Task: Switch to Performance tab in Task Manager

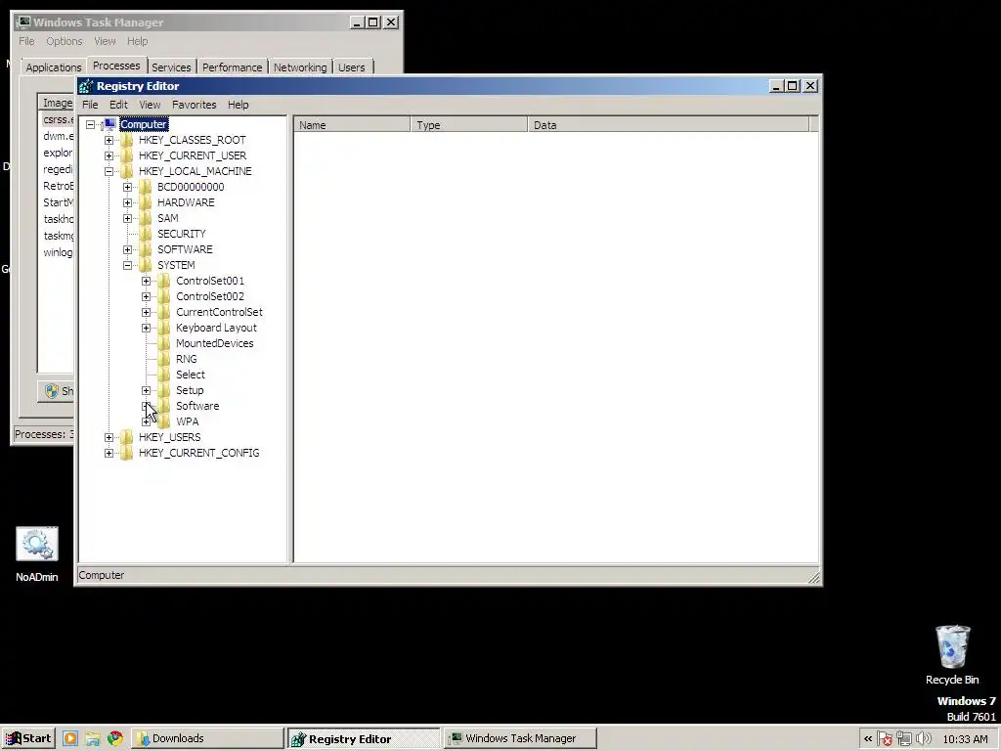Action: tap(233, 67)
